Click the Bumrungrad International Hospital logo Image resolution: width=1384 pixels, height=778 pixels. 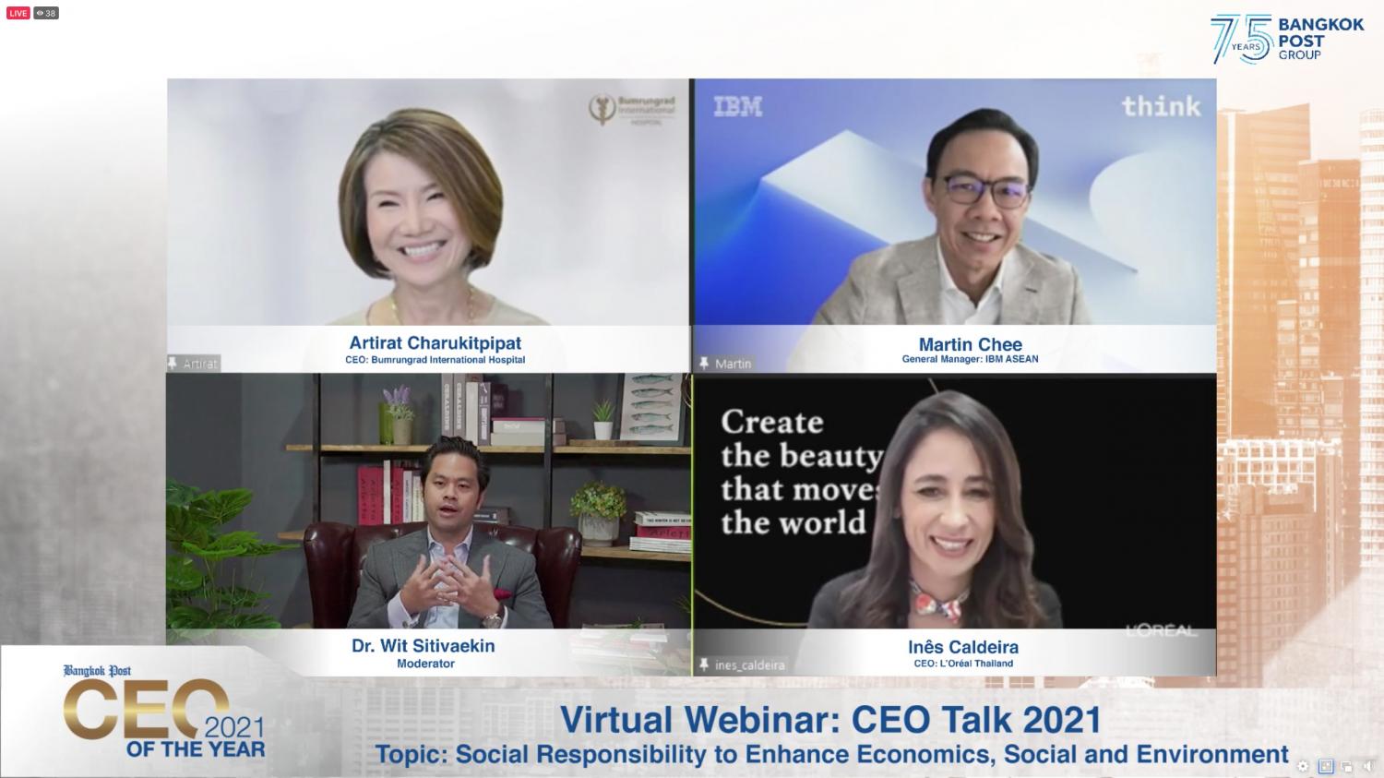[633, 109]
